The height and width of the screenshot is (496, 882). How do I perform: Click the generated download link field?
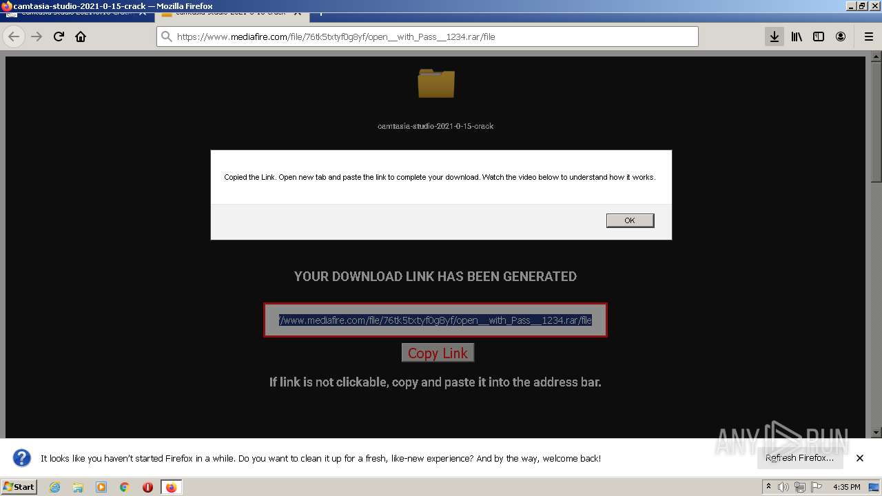(x=435, y=320)
